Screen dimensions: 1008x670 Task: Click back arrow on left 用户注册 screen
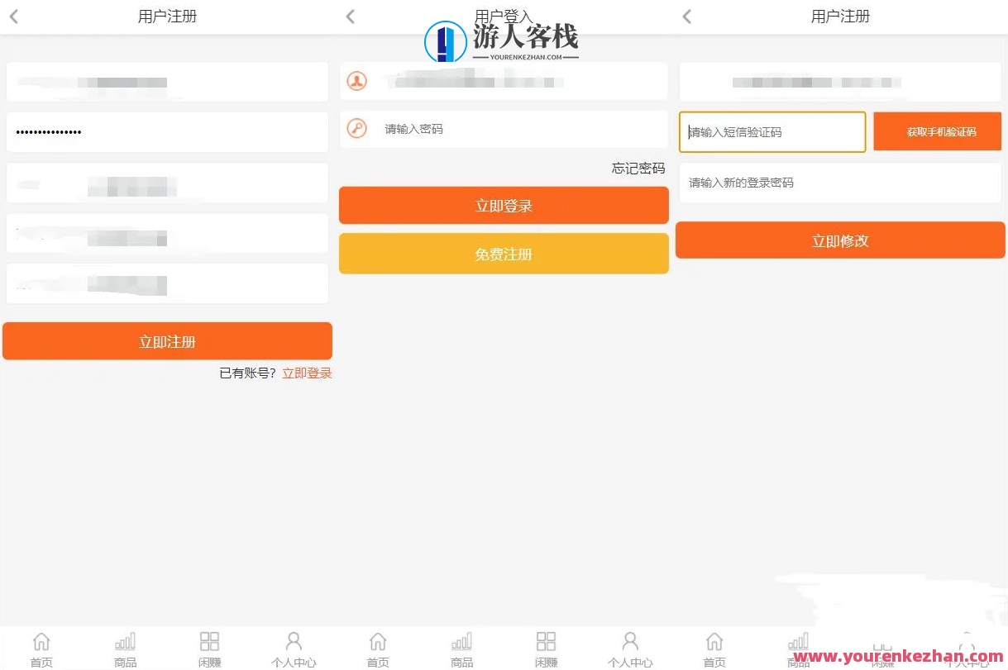point(14,17)
